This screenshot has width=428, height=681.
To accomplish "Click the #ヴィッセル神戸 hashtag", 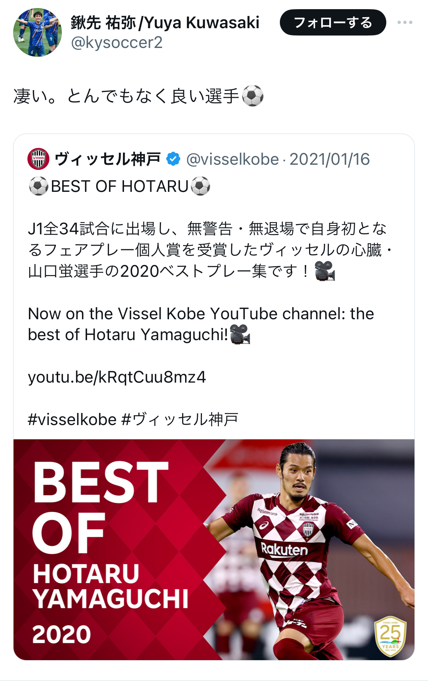I will click(x=180, y=419).
